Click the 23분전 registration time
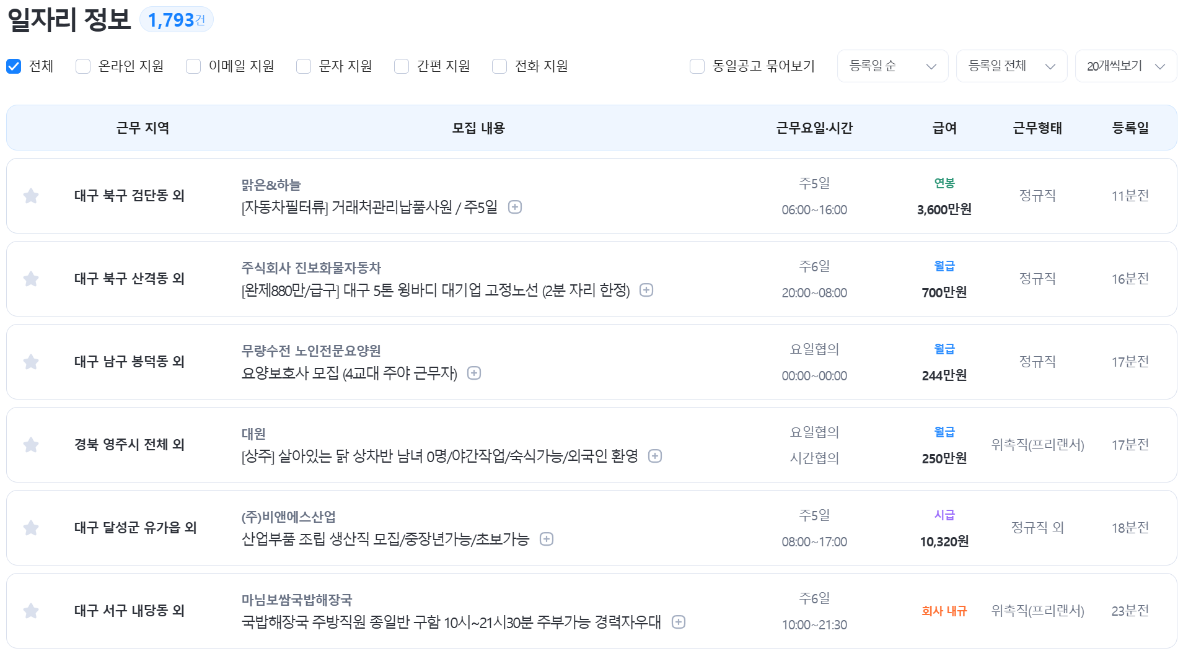Image resolution: width=1183 pixels, height=651 pixels. (1130, 611)
